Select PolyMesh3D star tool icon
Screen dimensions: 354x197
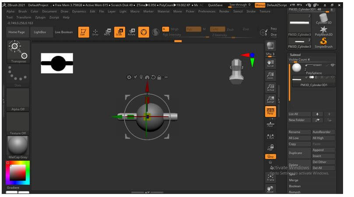[323, 31]
